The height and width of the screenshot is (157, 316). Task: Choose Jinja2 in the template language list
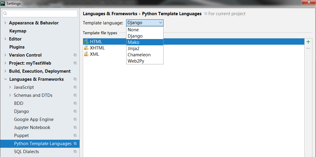pyautogui.click(x=133, y=49)
